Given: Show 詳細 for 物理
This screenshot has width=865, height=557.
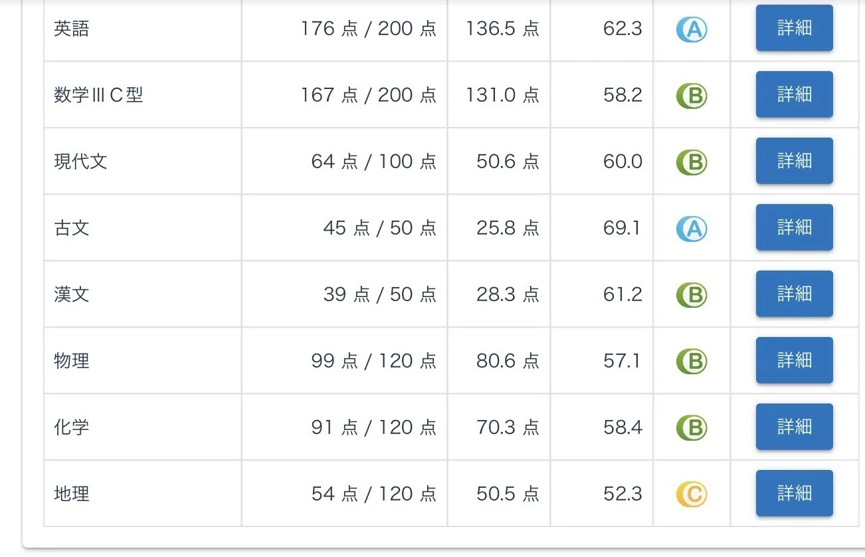Looking at the screenshot, I should (795, 360).
